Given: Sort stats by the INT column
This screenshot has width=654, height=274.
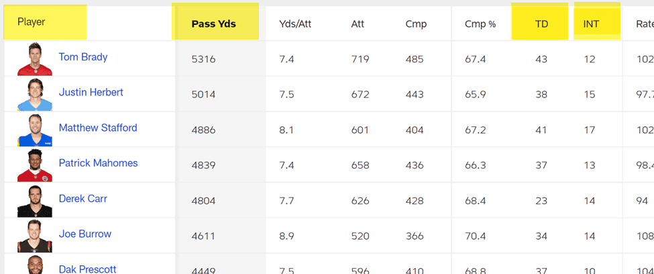Looking at the screenshot, I should 591,24.
